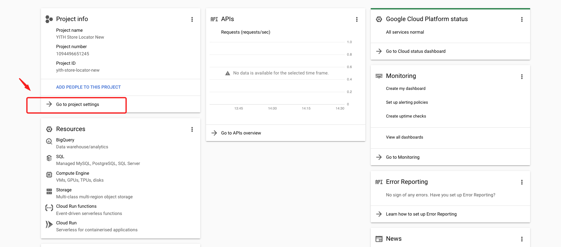Open Error Reporting card three-dot menu
The width and height of the screenshot is (561, 247).
(522, 182)
